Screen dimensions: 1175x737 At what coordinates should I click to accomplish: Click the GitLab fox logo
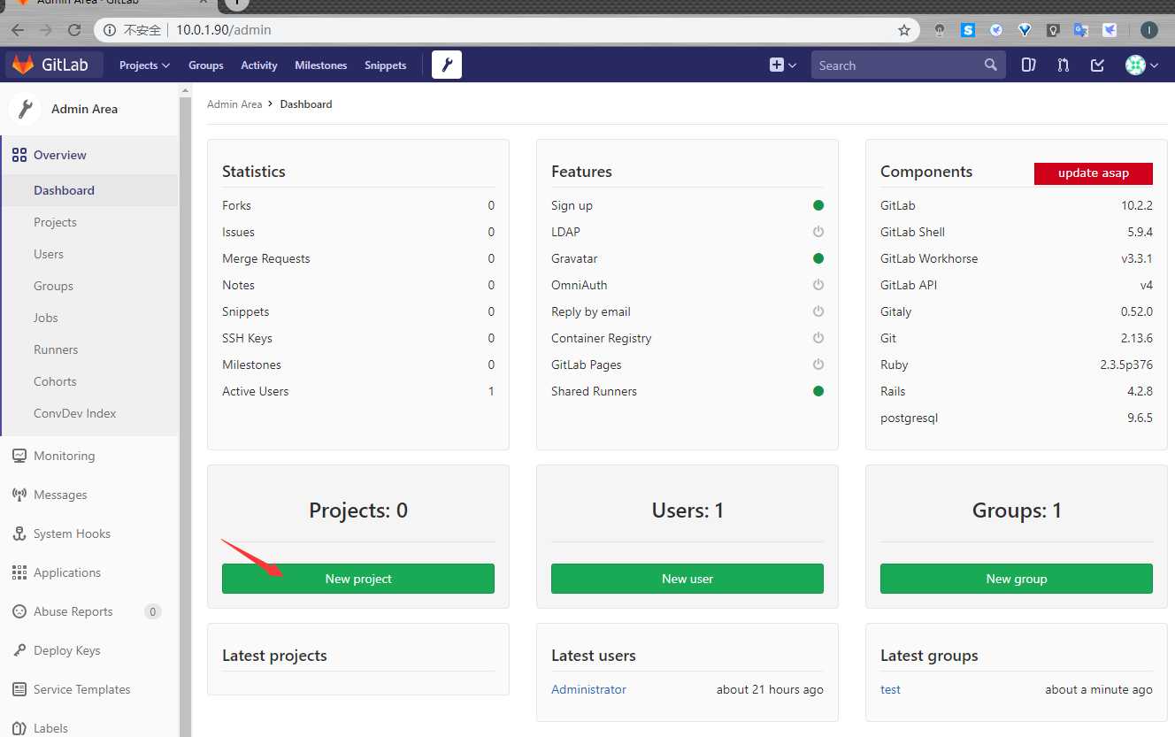point(23,65)
